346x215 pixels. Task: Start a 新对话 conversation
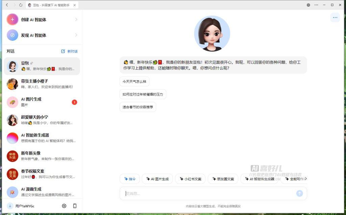pos(69,51)
